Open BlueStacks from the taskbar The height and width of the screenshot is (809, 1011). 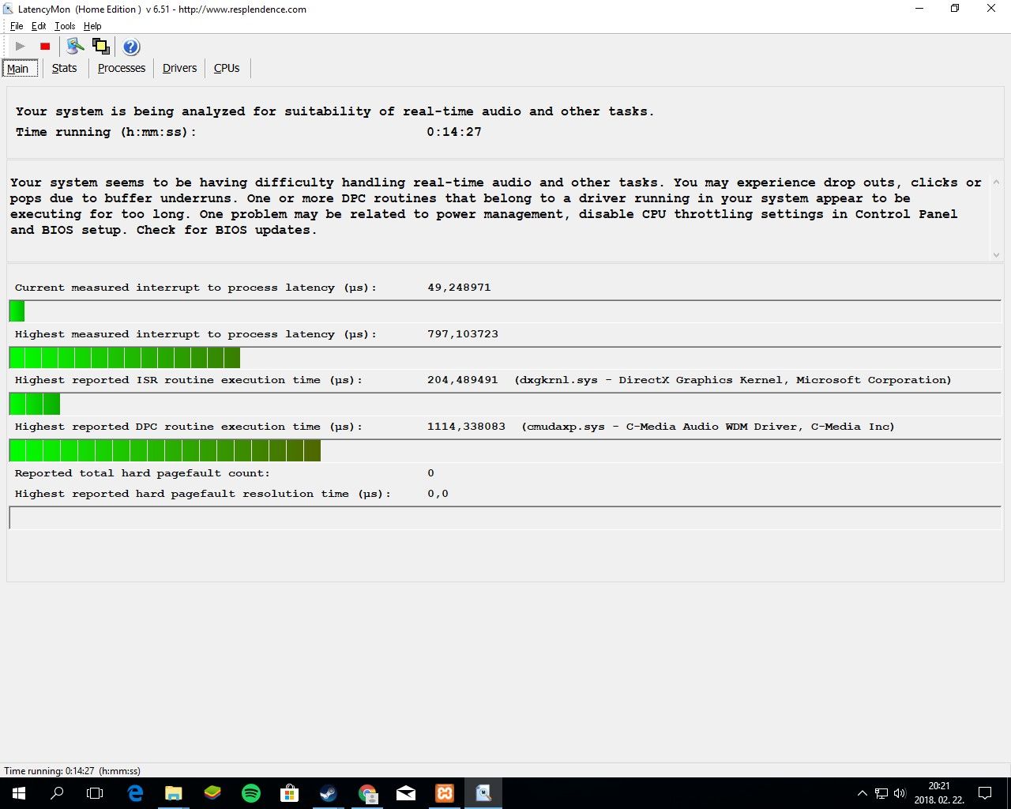[212, 793]
